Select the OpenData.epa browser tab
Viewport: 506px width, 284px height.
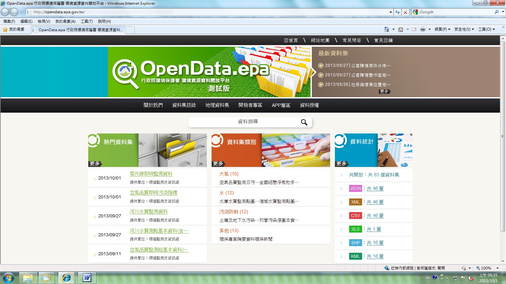point(78,30)
